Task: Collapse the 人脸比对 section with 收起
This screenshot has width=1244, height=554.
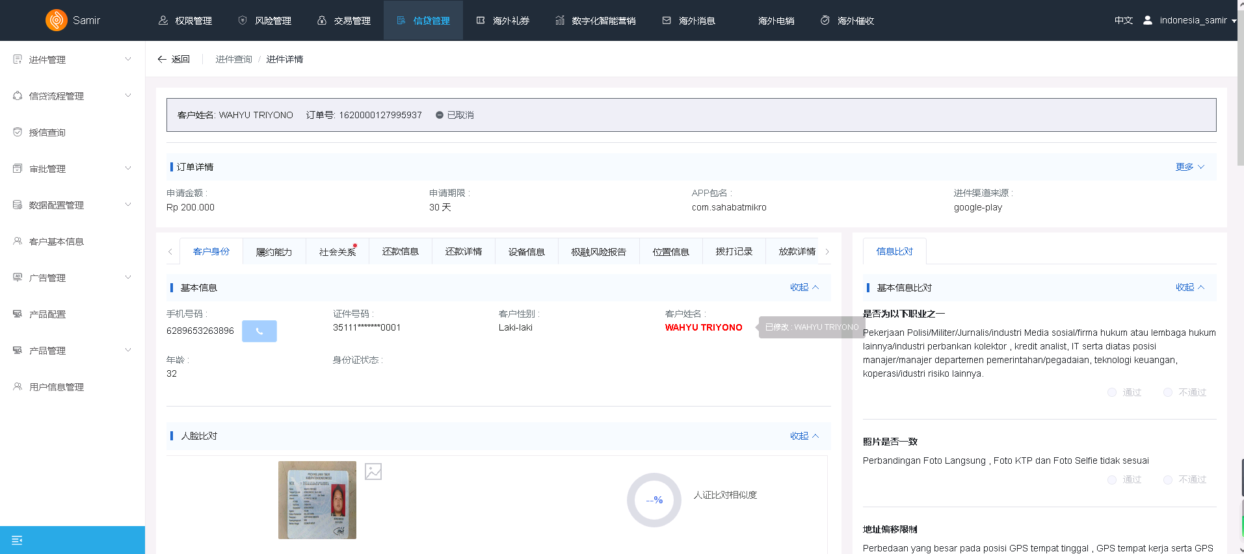Action: click(804, 436)
